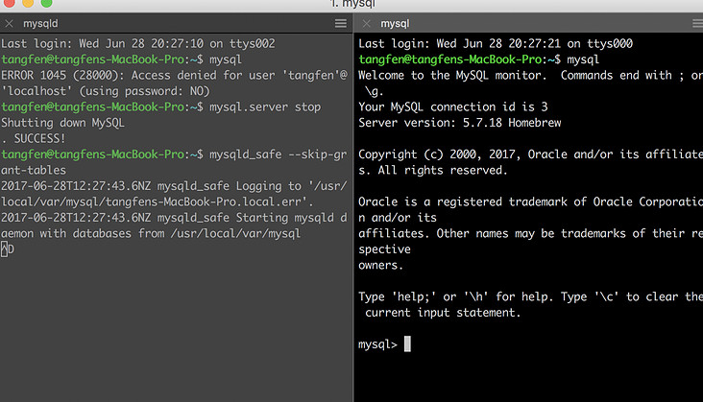Select the mysqld pane title
The height and width of the screenshot is (402, 703).
coord(41,23)
